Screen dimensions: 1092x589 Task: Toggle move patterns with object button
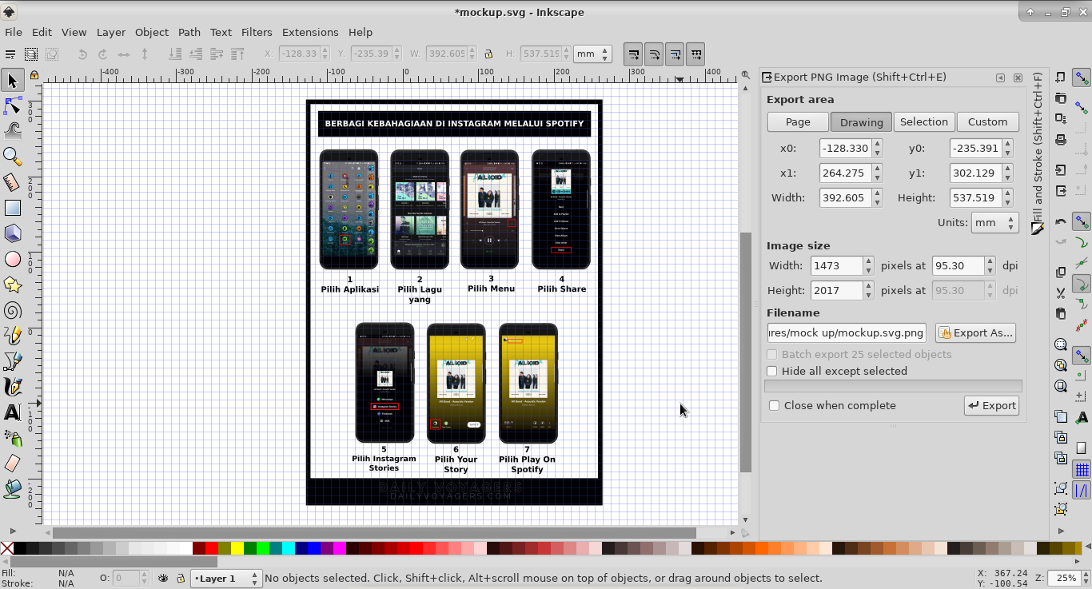pyautogui.click(x=696, y=54)
